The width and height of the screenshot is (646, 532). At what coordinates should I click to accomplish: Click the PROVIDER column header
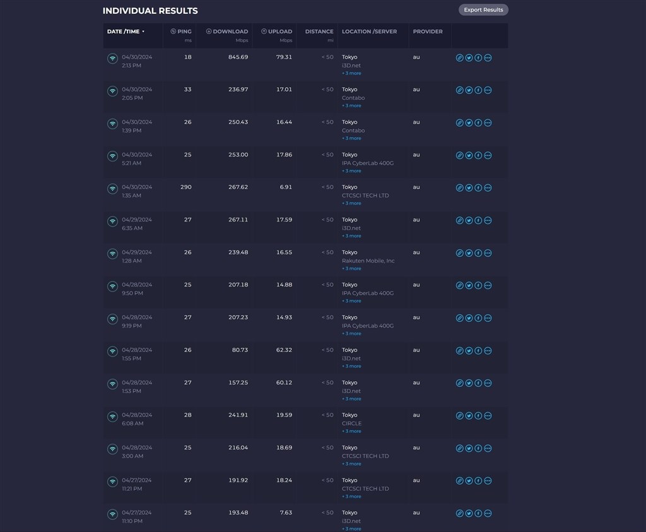pos(428,32)
